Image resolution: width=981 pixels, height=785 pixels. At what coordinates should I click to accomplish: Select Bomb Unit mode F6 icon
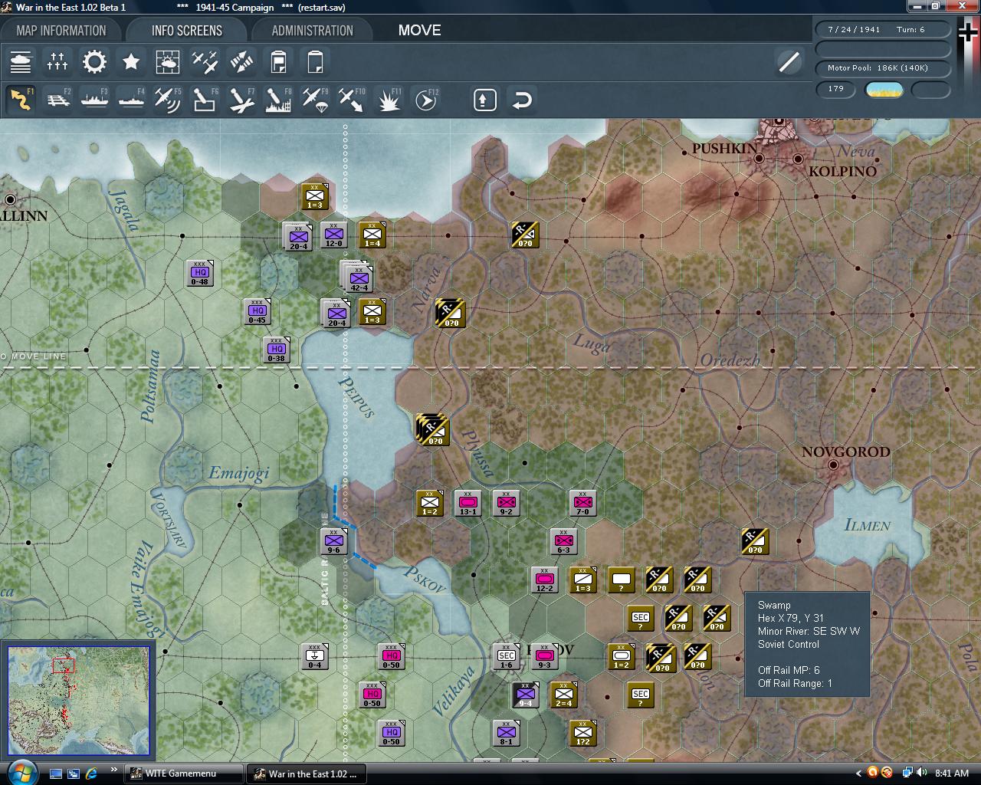click(205, 100)
